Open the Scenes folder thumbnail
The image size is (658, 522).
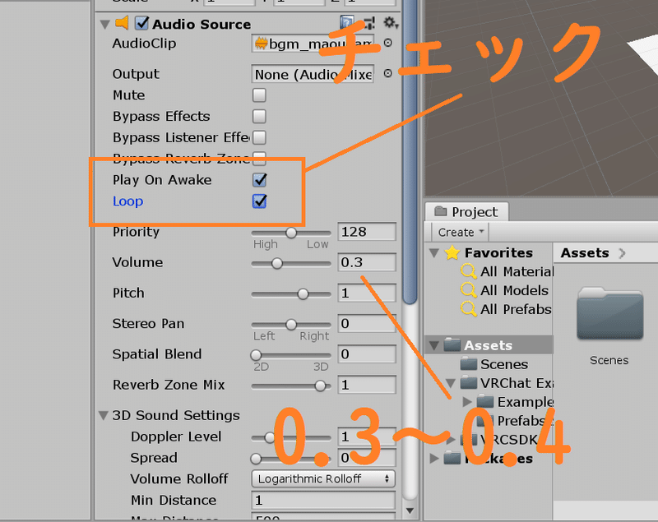point(609,317)
